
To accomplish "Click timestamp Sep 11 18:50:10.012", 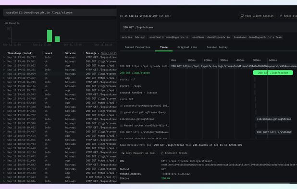I will [x=21, y=128].
